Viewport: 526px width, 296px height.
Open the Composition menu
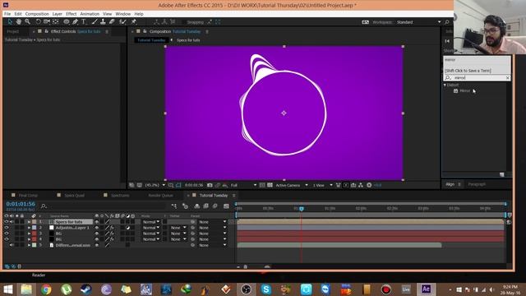coord(37,14)
